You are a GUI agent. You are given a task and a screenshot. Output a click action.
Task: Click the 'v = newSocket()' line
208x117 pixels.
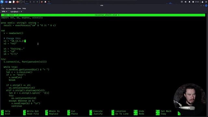13,33
